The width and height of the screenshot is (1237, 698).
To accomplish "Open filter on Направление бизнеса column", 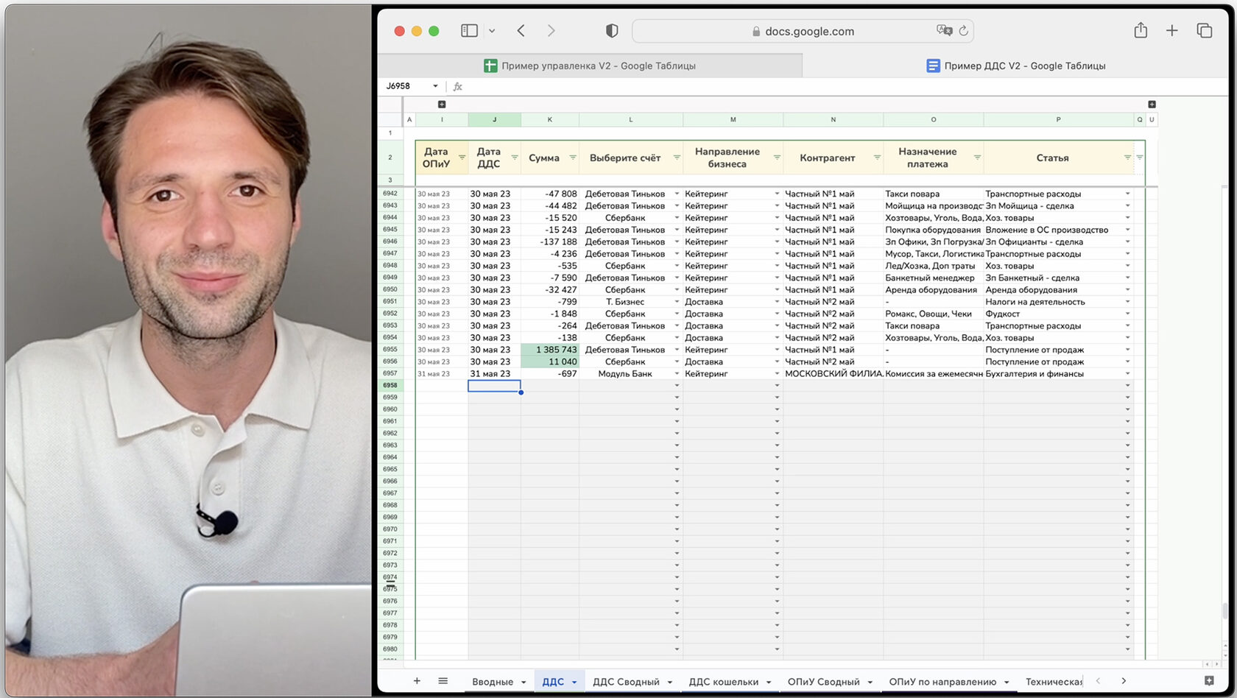I will [777, 158].
